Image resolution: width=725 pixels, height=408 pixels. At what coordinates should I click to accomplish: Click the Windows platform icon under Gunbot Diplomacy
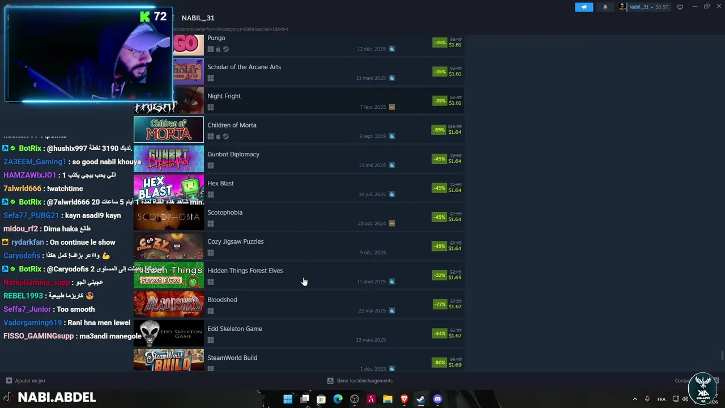tap(211, 165)
